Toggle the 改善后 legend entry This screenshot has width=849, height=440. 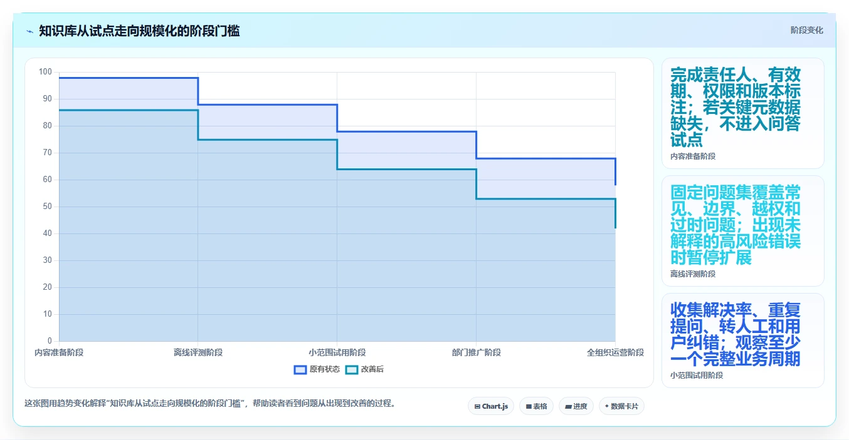click(364, 369)
